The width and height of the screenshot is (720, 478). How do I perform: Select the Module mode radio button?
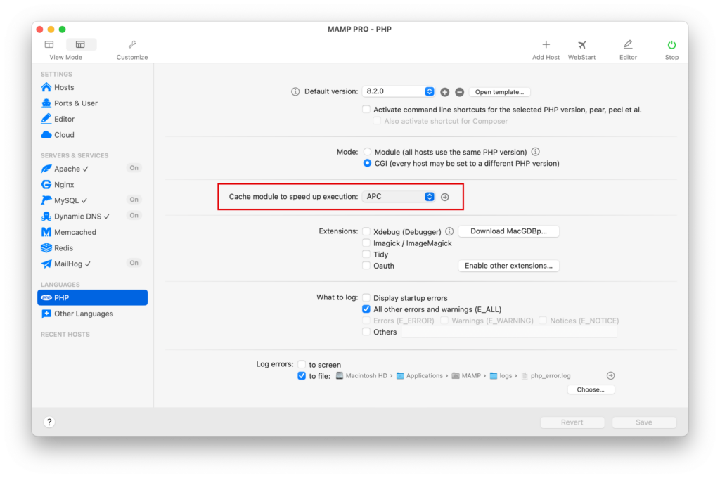[x=367, y=152]
